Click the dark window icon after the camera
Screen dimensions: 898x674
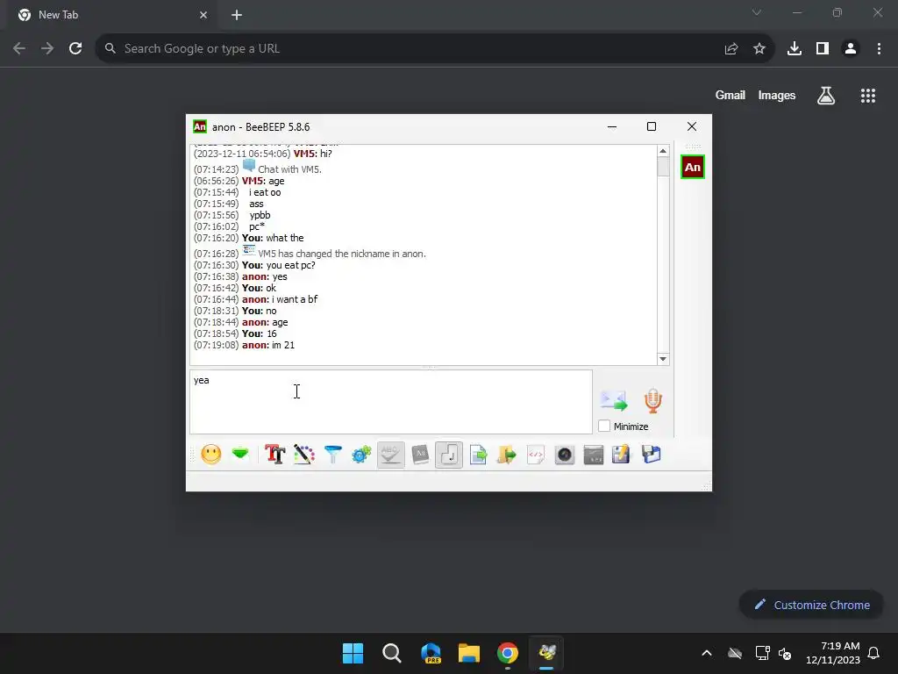coord(594,455)
